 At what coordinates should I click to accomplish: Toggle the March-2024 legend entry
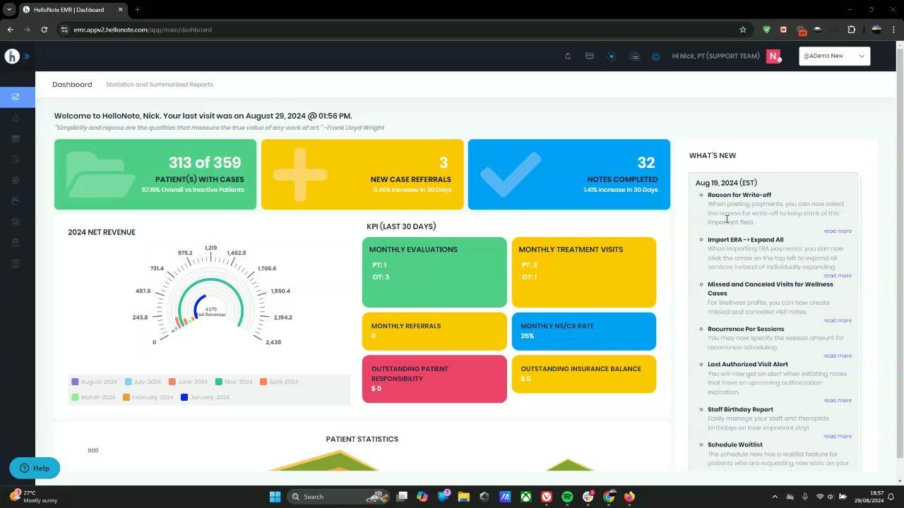[x=93, y=397]
